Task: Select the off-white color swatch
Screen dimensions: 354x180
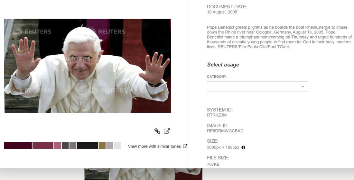Action: click(117, 146)
